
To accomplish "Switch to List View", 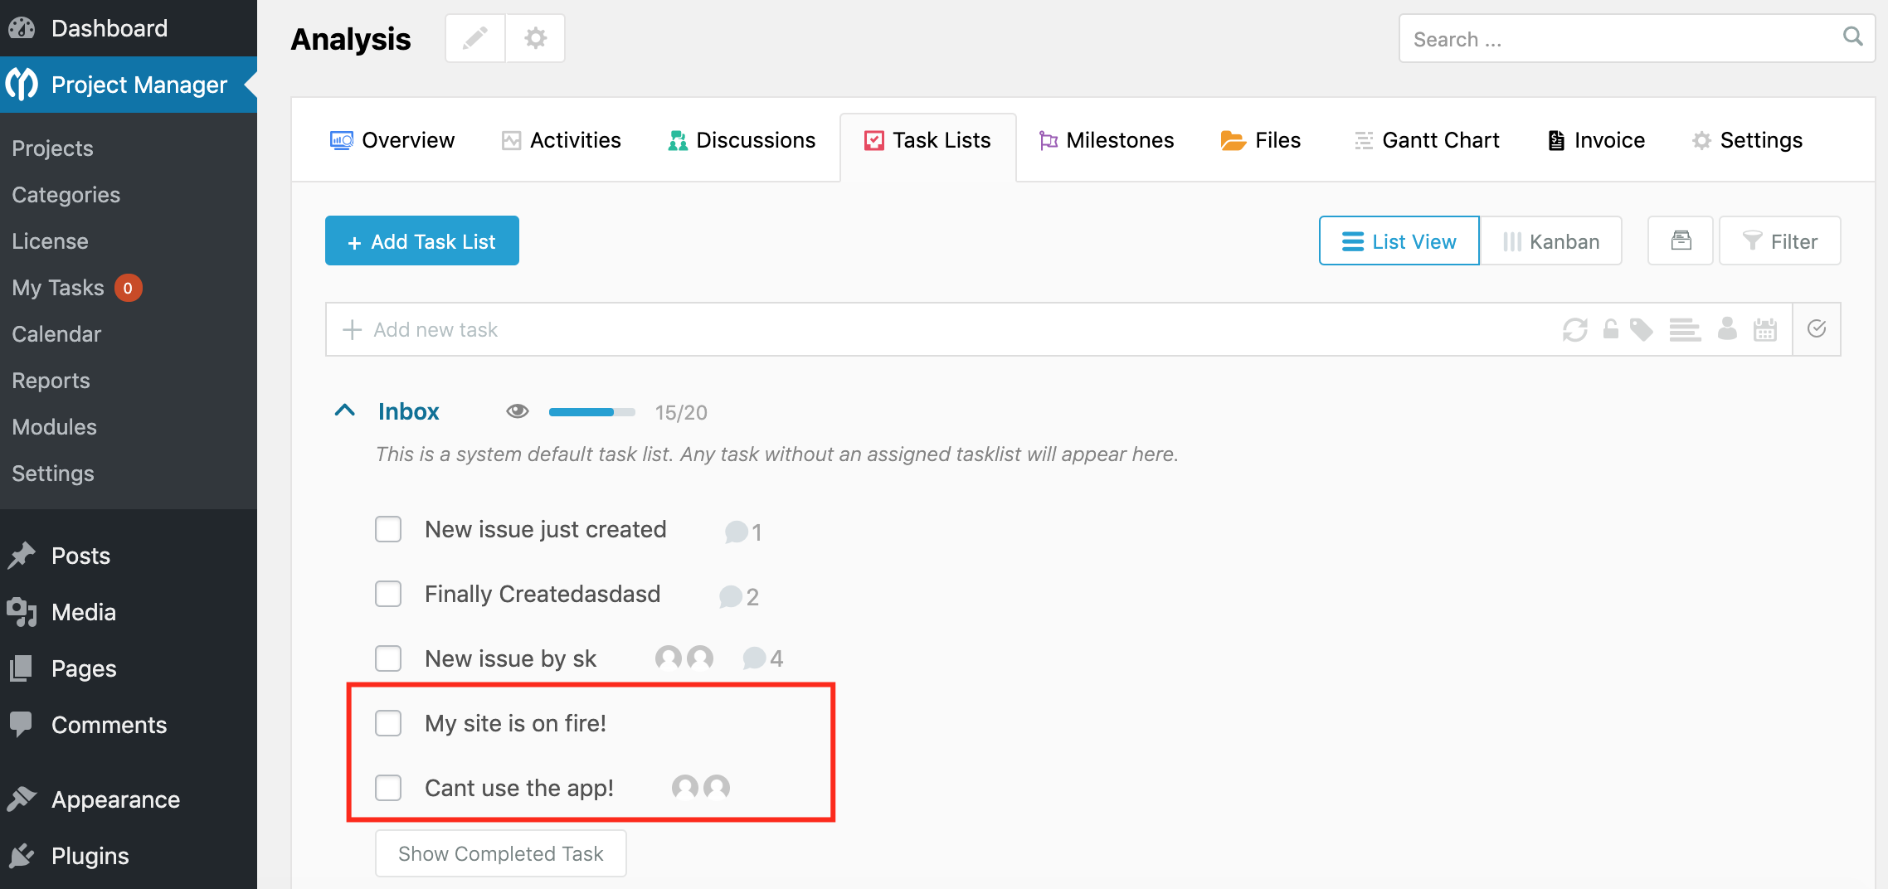I will 1399,240.
